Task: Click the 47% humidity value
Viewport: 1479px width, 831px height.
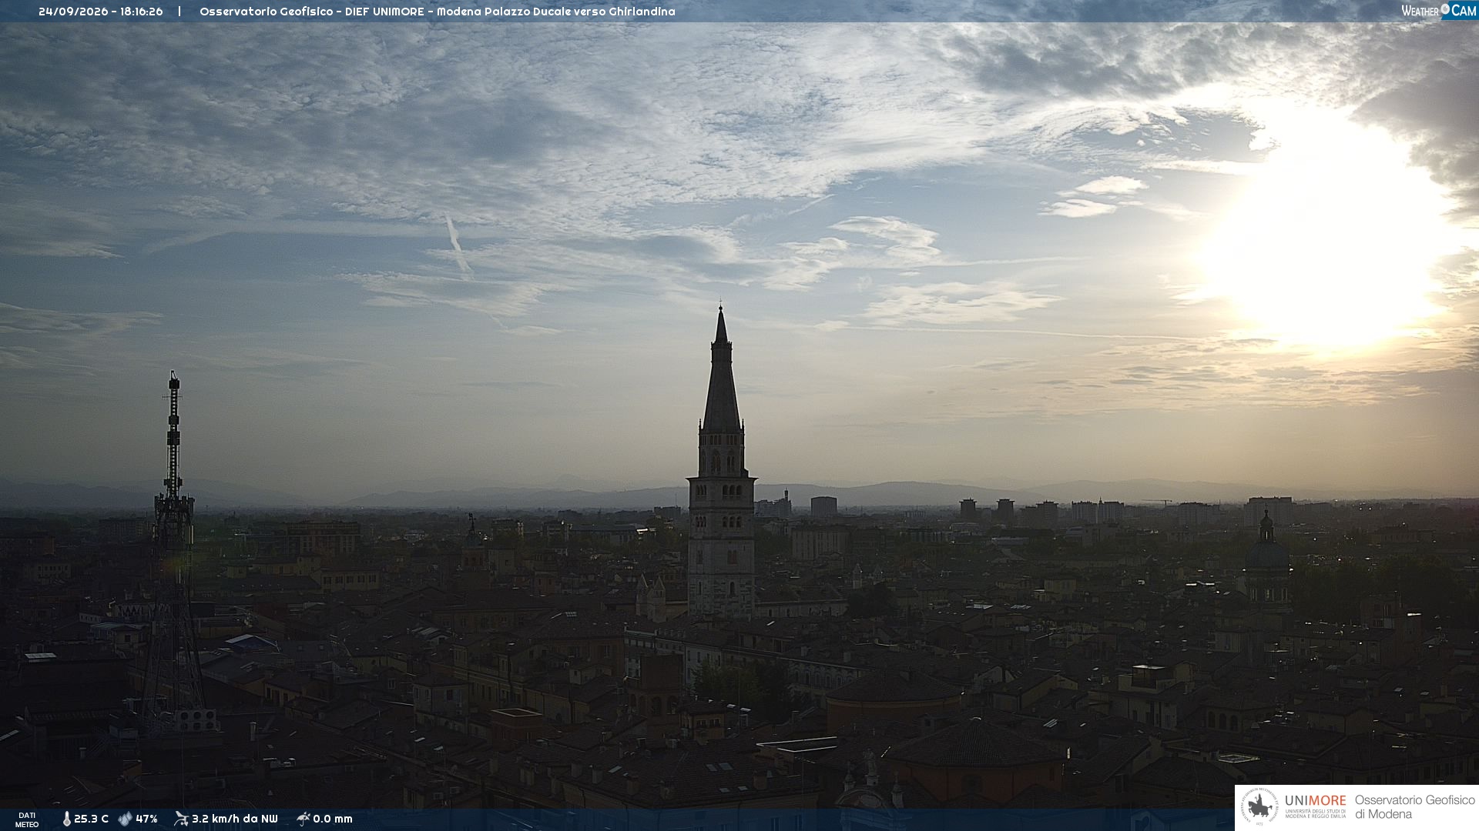Action: [x=146, y=819]
